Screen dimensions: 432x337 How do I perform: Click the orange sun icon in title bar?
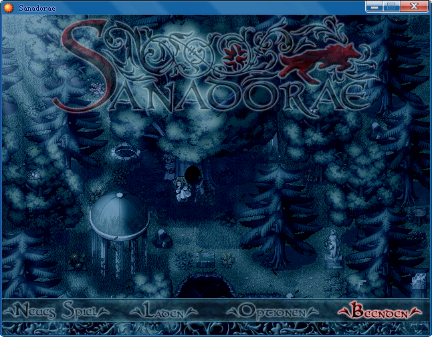point(8,8)
